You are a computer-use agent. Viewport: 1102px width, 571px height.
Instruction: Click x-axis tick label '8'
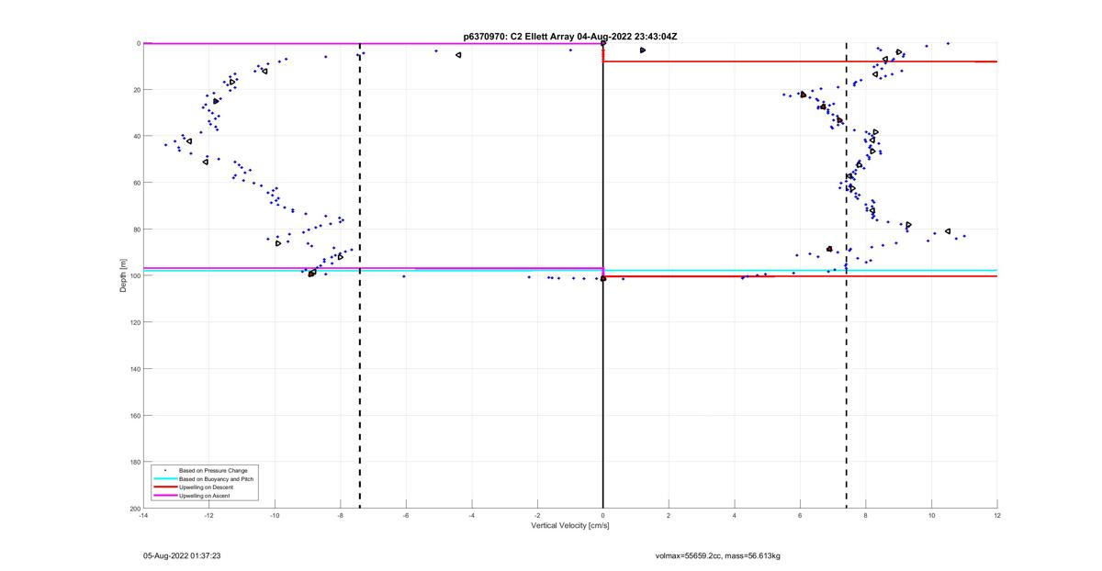(x=866, y=516)
